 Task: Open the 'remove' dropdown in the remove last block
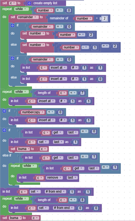[x=54, y=178]
